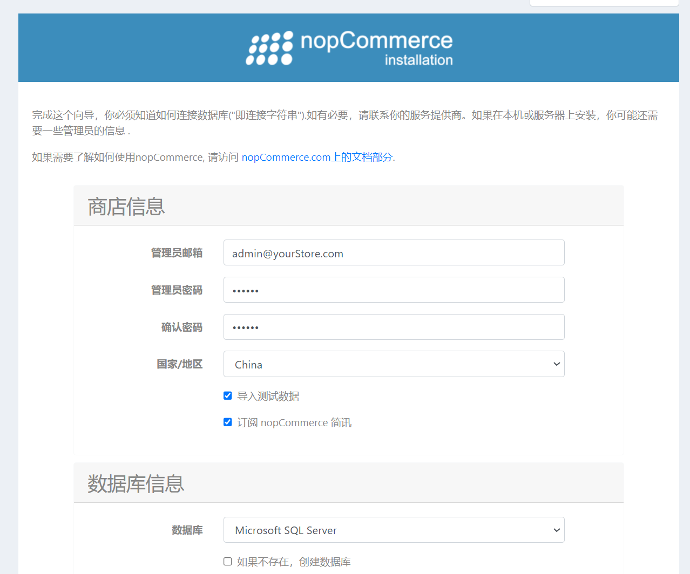690x574 pixels.
Task: Open the 国家/地区 dropdown showing China
Action: 394,364
